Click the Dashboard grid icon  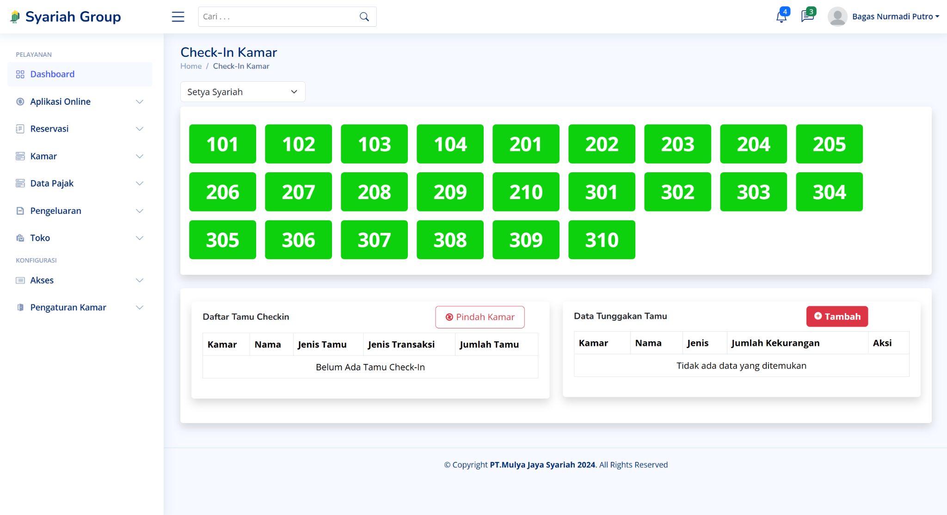[20, 74]
